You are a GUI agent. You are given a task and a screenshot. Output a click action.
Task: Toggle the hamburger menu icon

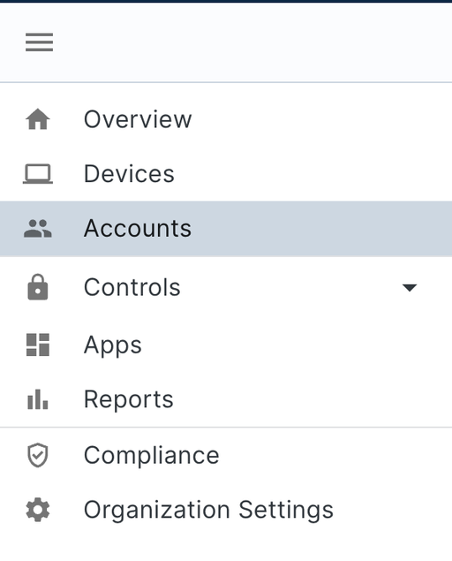coord(40,42)
